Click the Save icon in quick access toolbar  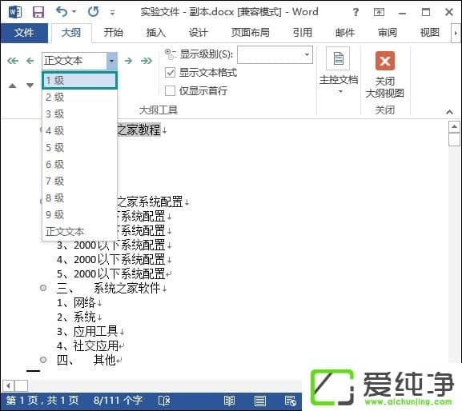38,12
